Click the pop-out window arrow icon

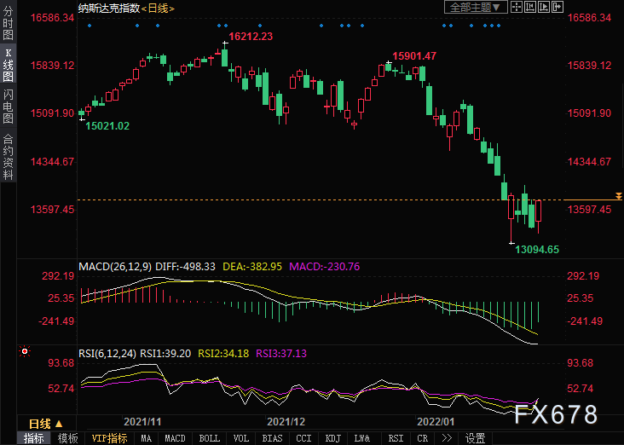pos(558,7)
